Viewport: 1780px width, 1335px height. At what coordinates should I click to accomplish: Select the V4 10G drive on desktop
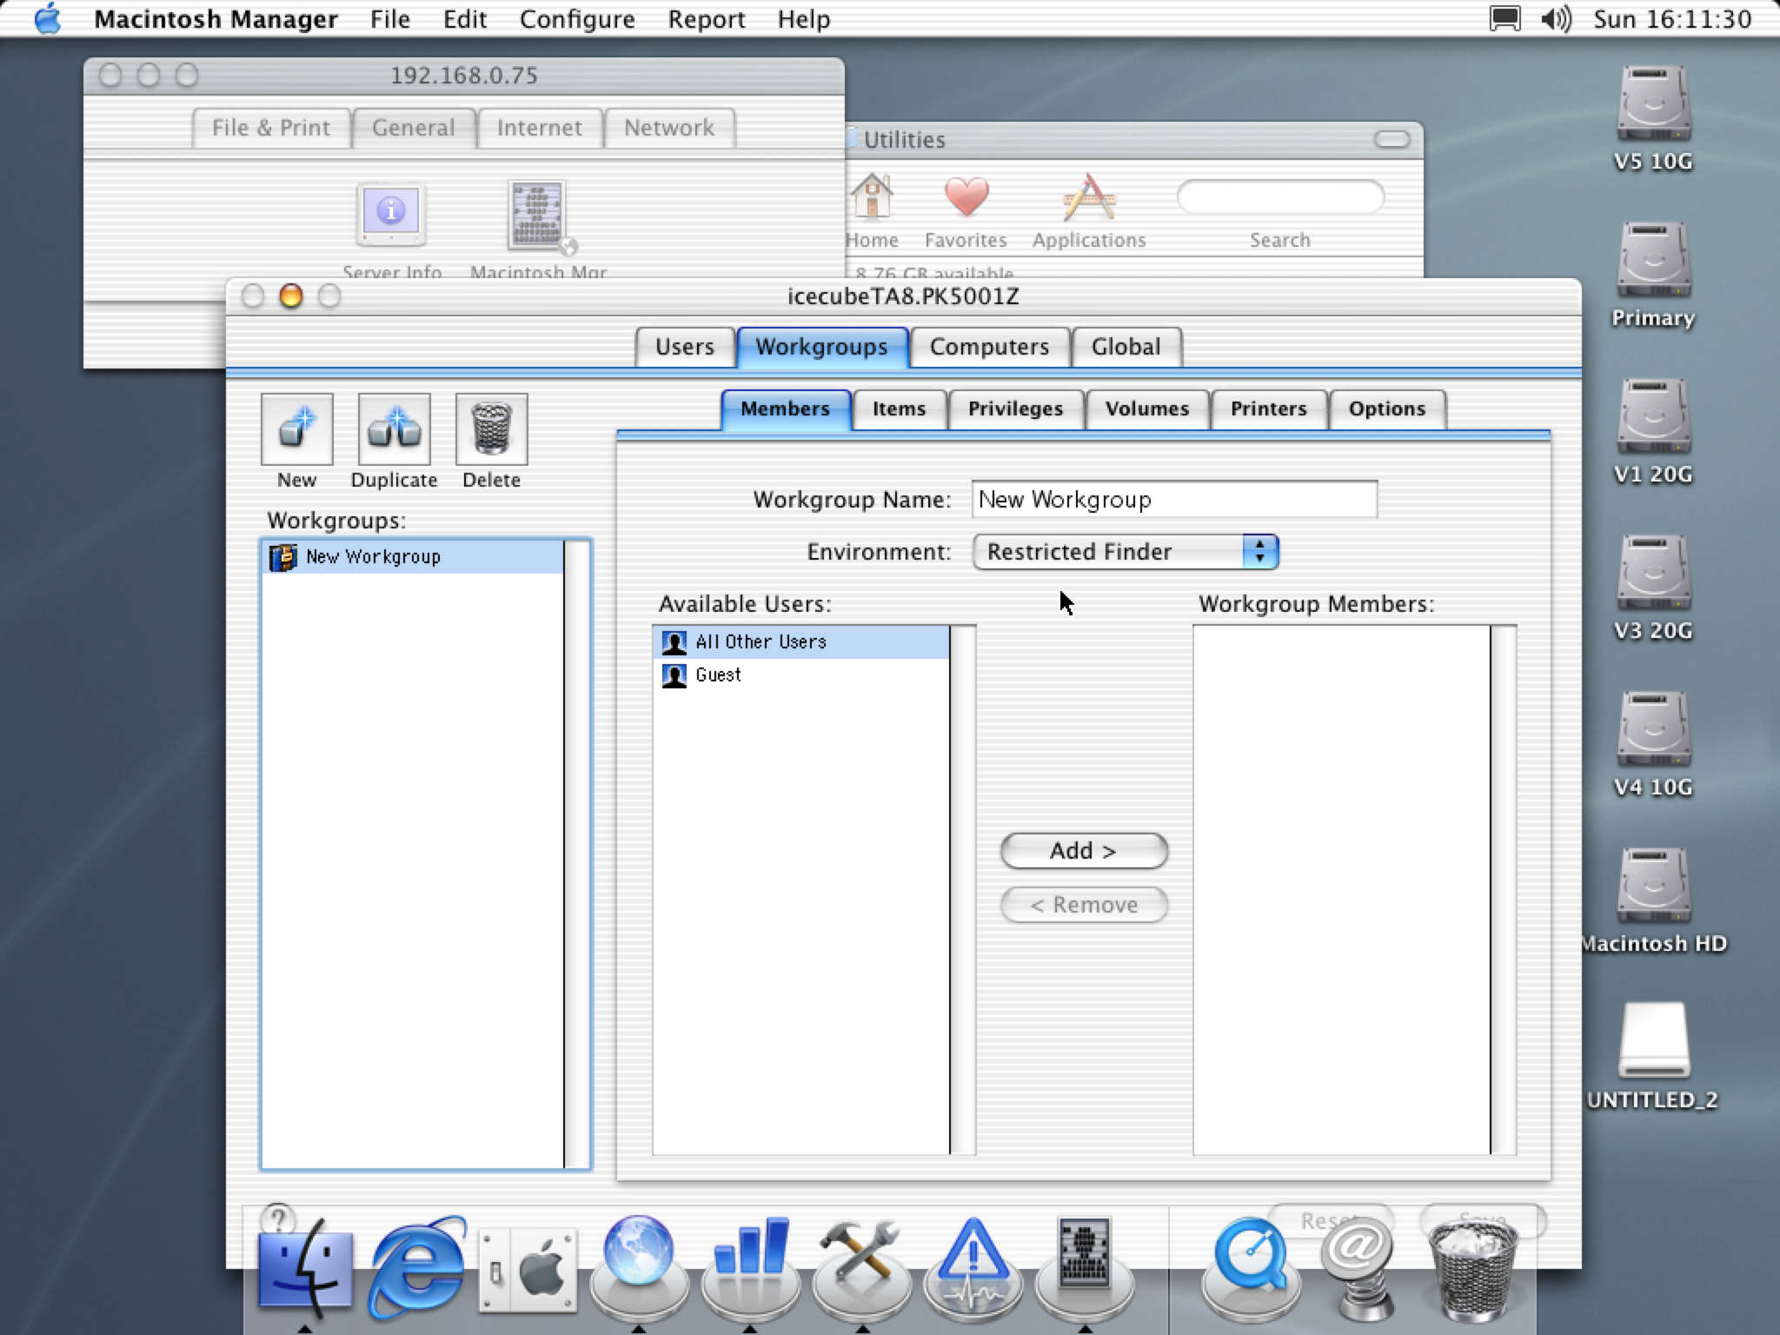[x=1653, y=730]
